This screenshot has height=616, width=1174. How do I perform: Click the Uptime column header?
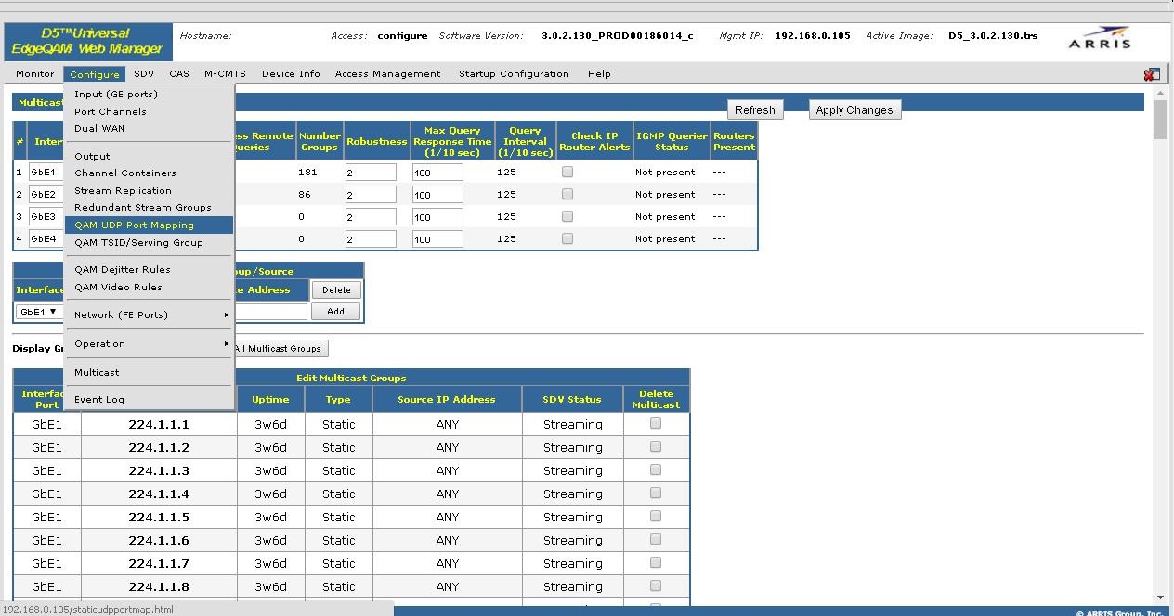270,399
